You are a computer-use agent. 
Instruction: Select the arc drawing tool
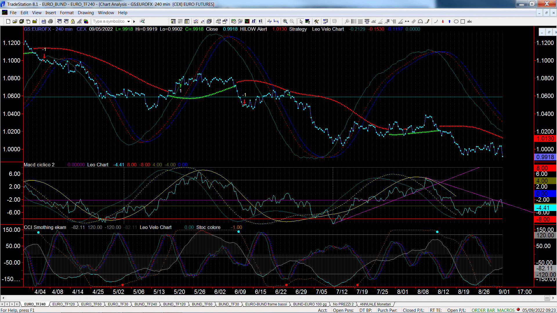coord(436,21)
